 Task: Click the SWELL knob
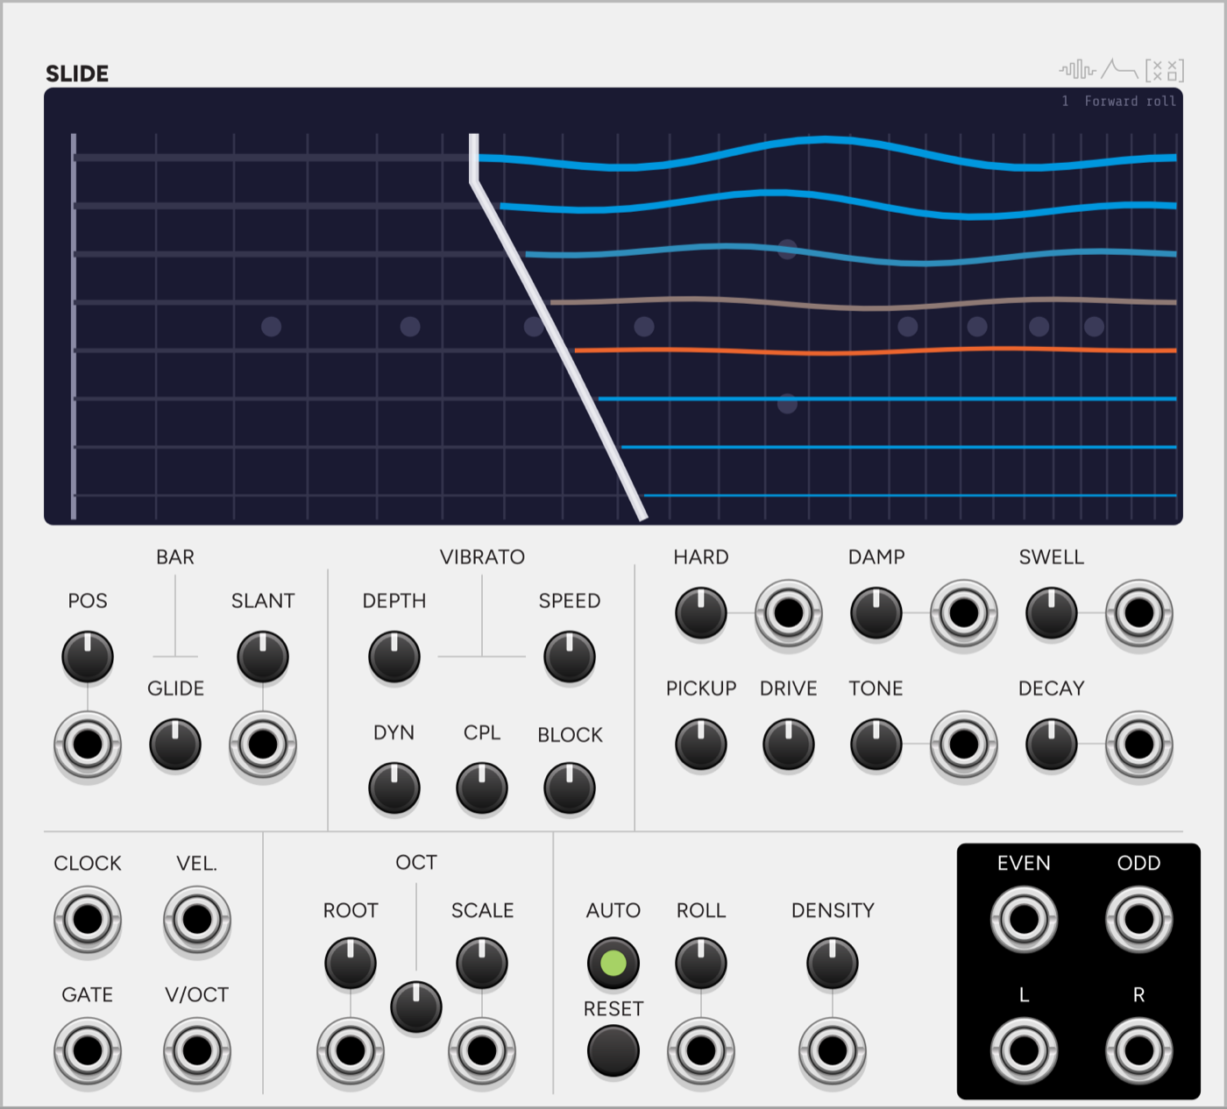coord(1052,613)
